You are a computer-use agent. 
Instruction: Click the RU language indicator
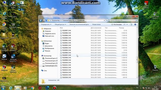(137, 88)
